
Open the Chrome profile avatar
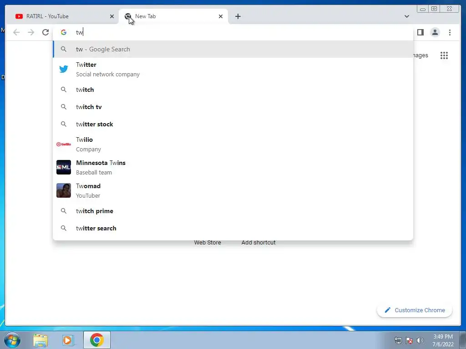click(435, 32)
